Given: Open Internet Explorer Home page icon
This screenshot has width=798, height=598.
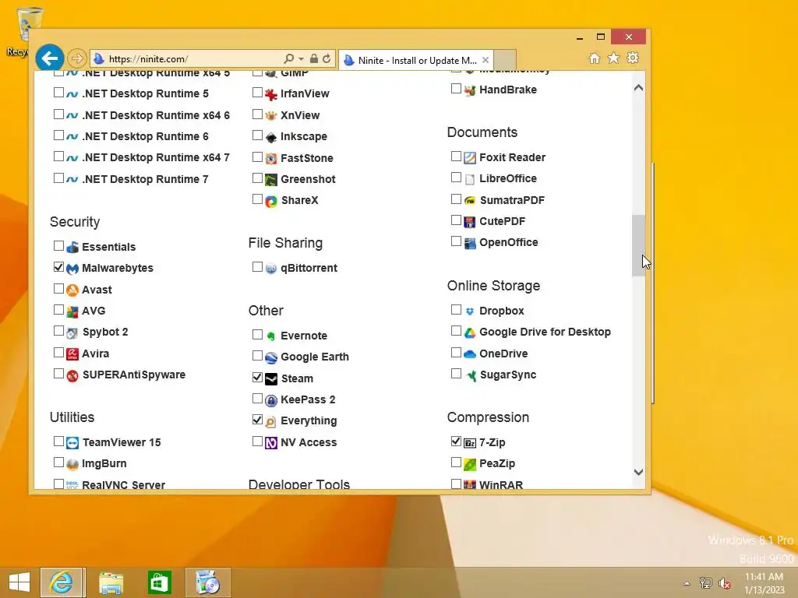Looking at the screenshot, I should 594,58.
